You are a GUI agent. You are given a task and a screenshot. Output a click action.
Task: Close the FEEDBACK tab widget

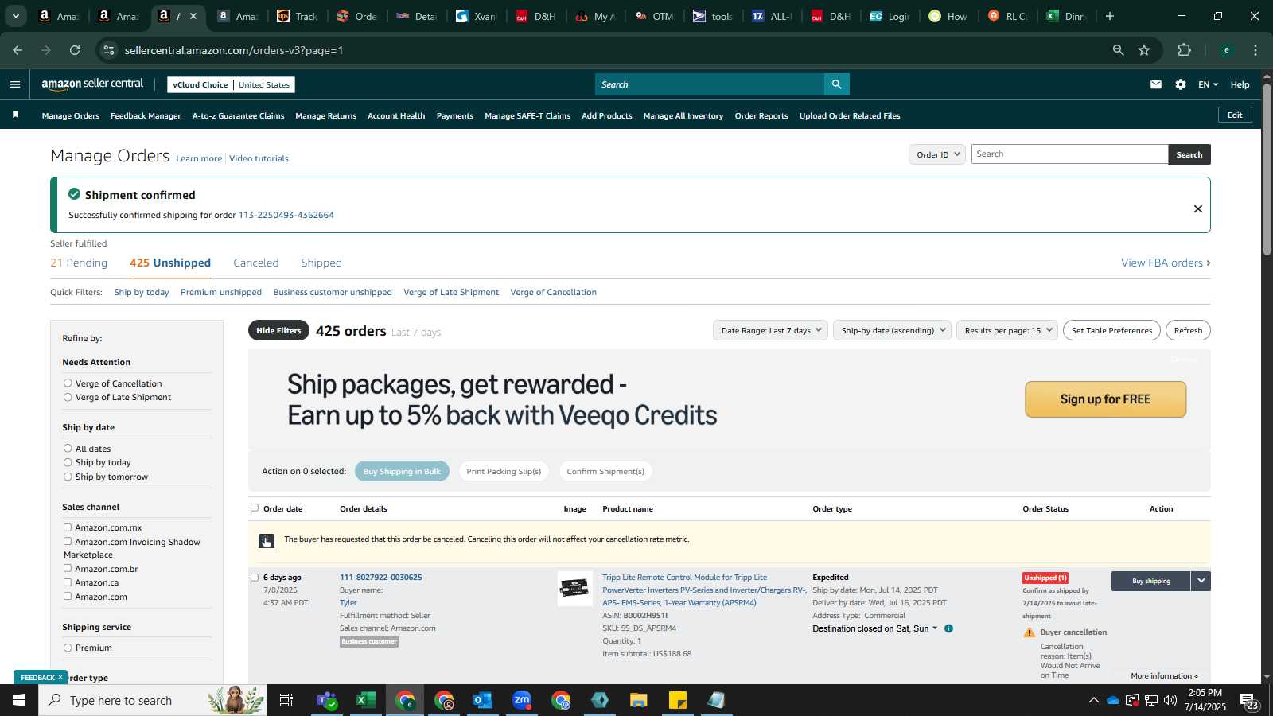click(60, 678)
